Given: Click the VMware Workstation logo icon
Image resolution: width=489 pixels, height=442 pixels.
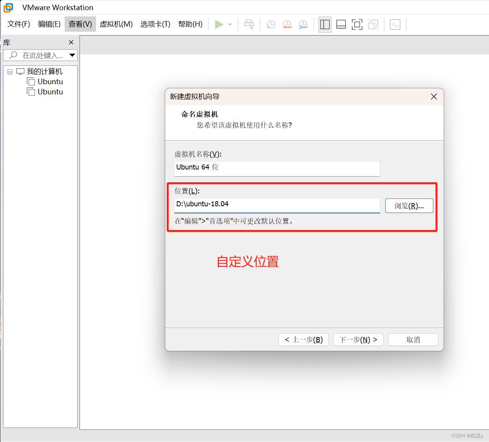Looking at the screenshot, I should pyautogui.click(x=8, y=7).
